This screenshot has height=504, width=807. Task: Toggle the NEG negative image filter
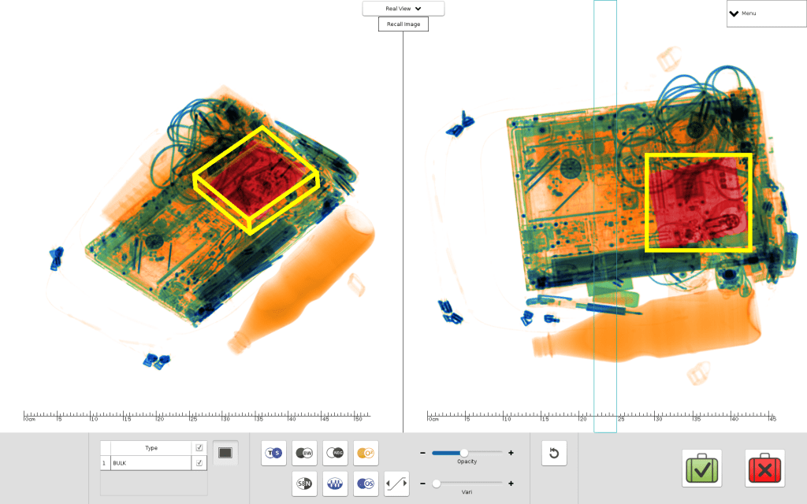335,453
